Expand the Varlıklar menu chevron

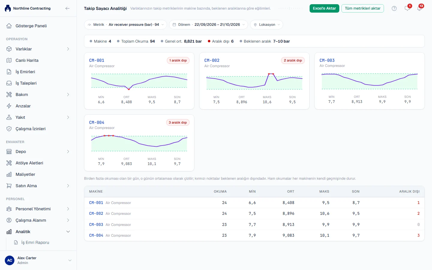68,49
